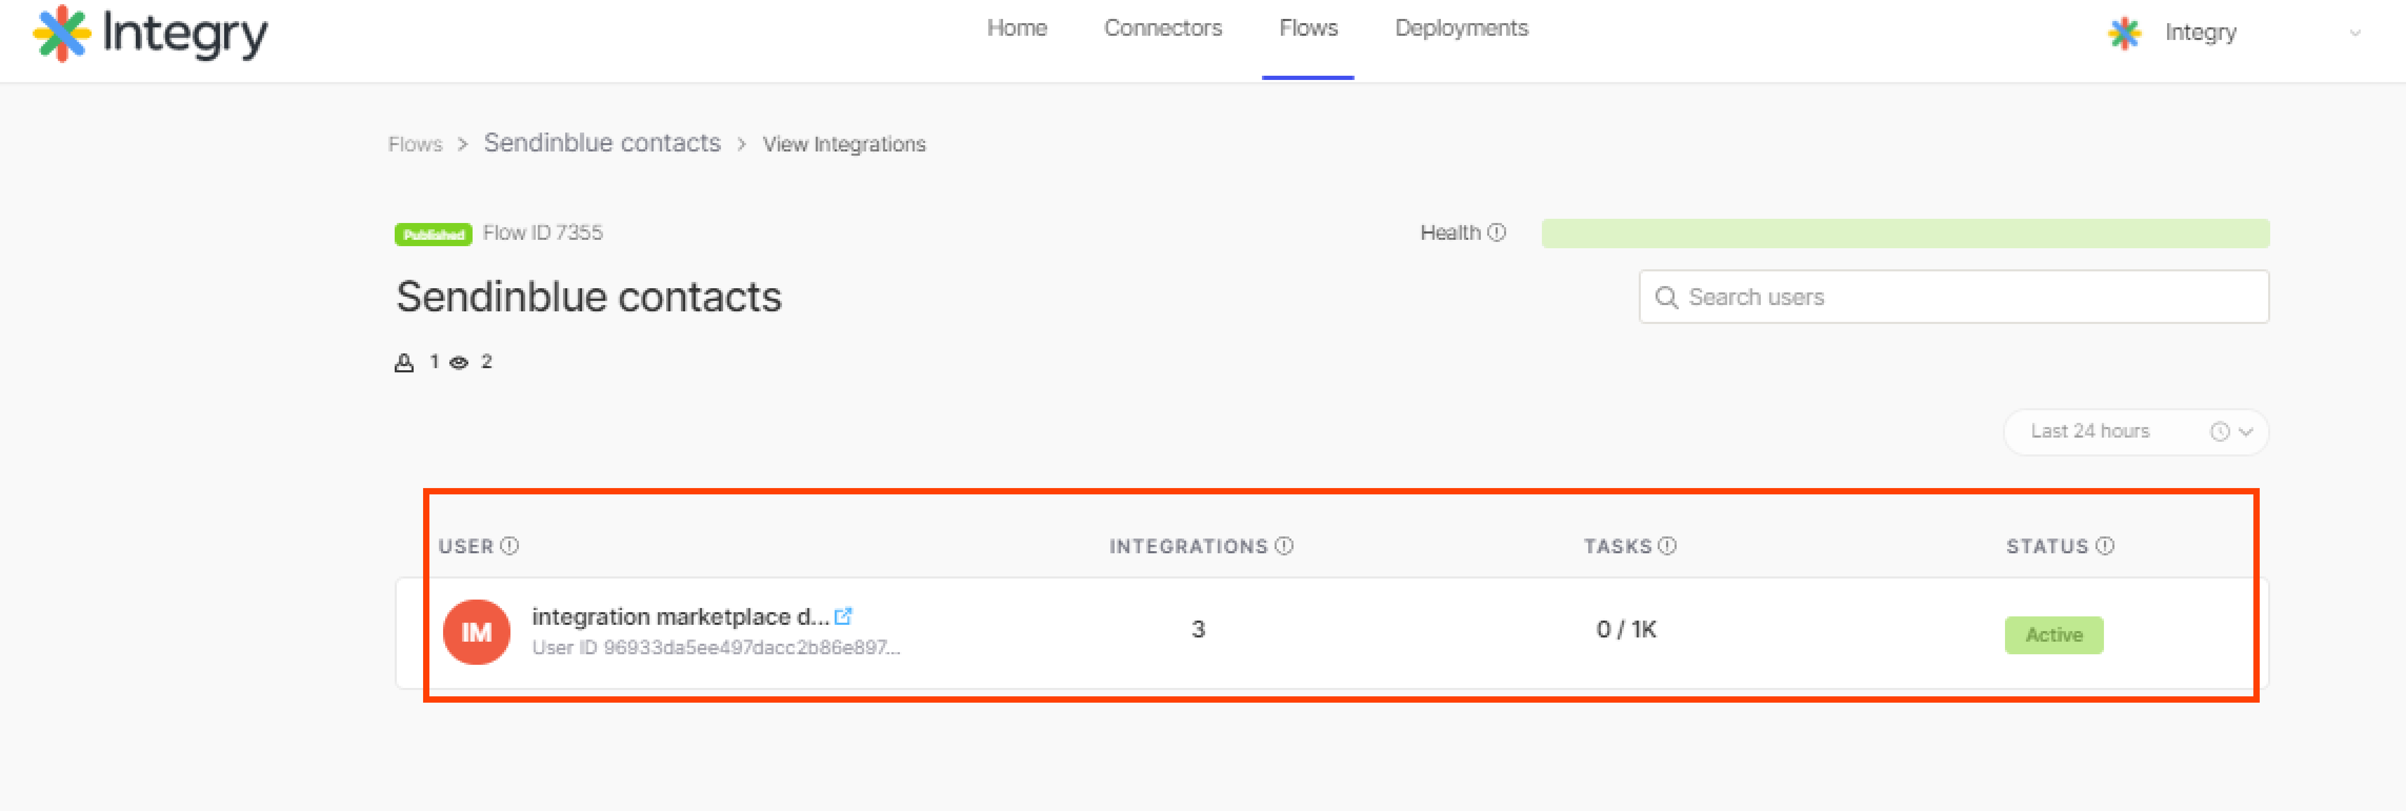The image size is (2406, 811).
Task: Click View Integrations breadcrumb
Action: (x=844, y=144)
